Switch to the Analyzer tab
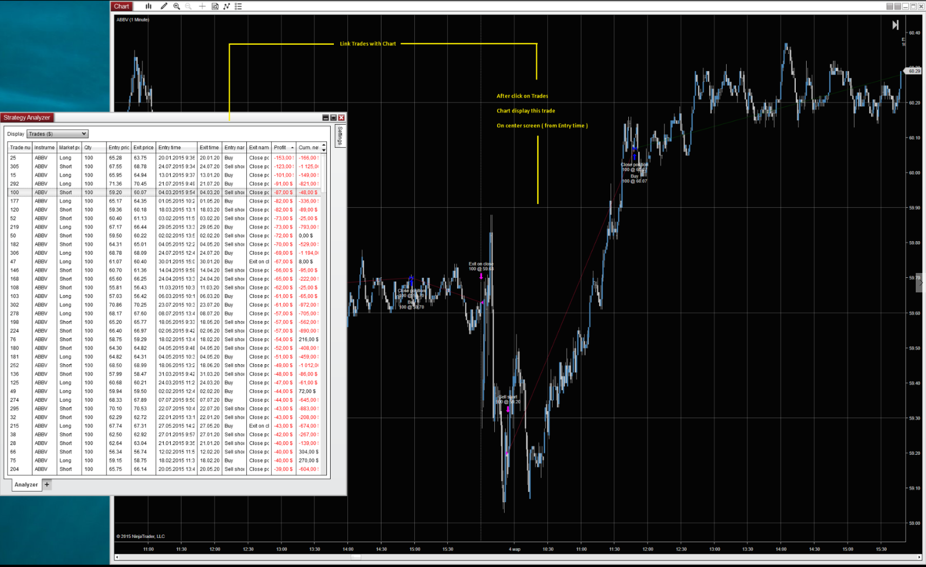926x567 pixels. [x=26, y=484]
